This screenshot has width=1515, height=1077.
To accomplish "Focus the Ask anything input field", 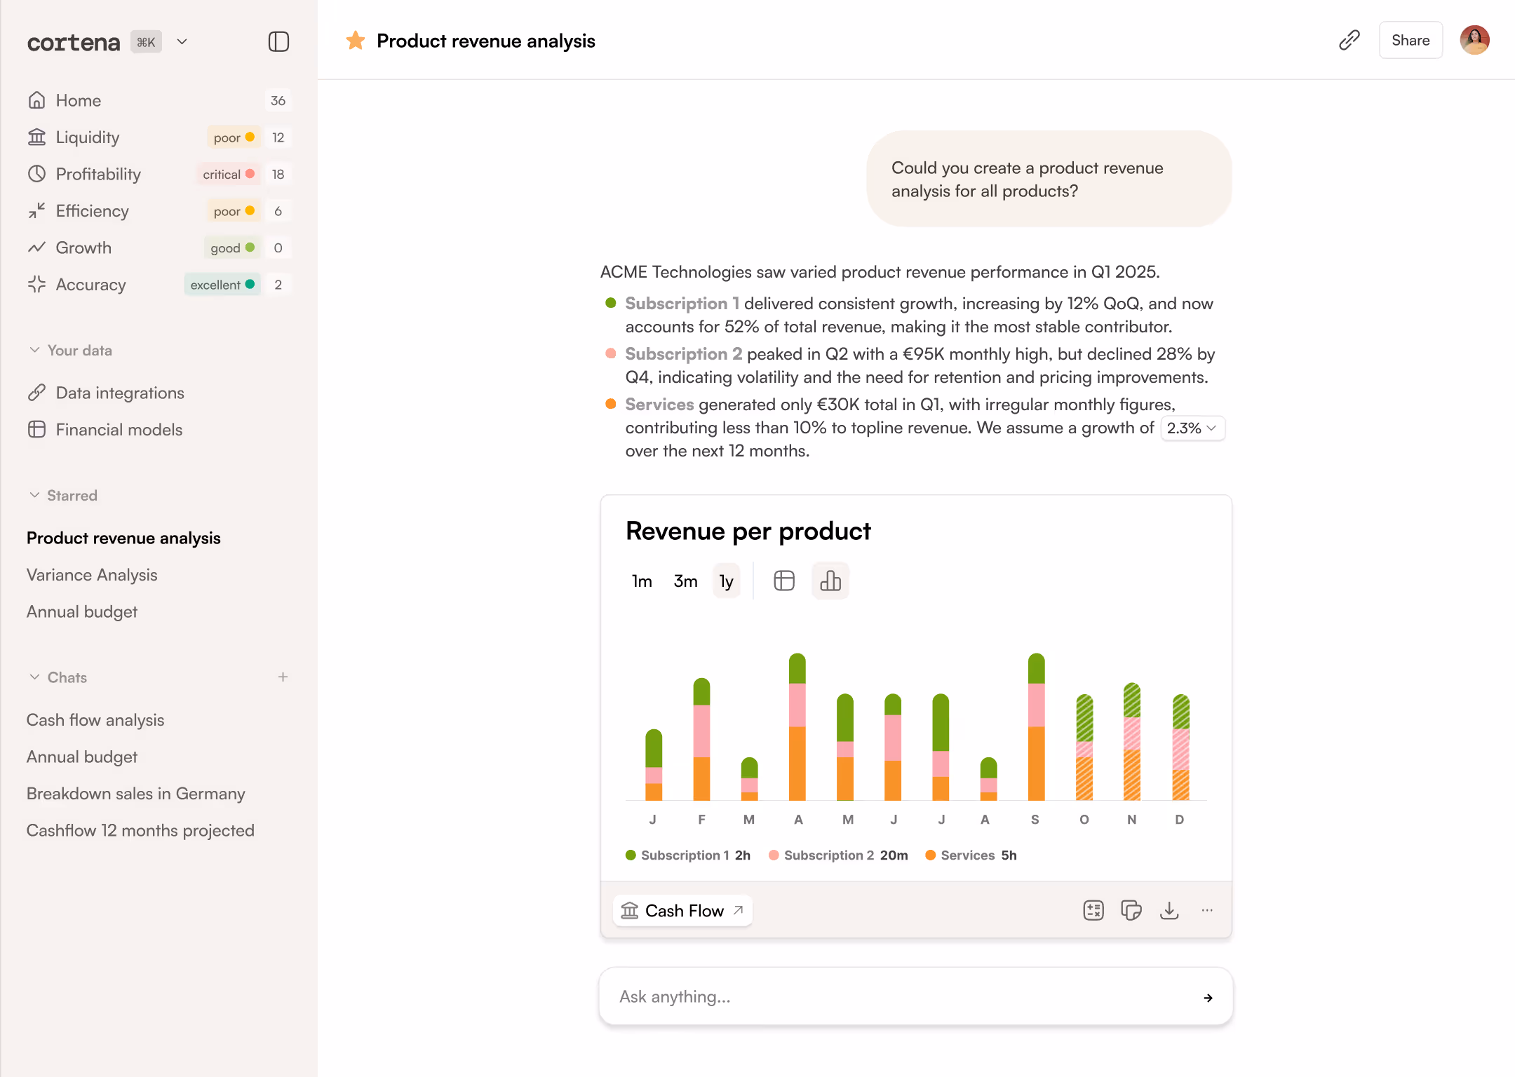I will click(916, 996).
